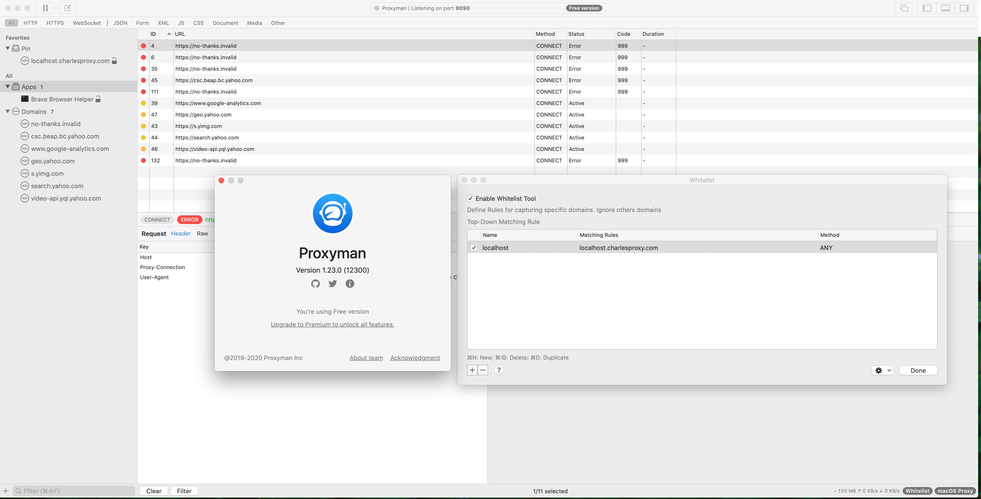Viewport: 981px width, 499px height.
Task: Uncheck the localhost whitelist rule checkbox
Action: [474, 247]
